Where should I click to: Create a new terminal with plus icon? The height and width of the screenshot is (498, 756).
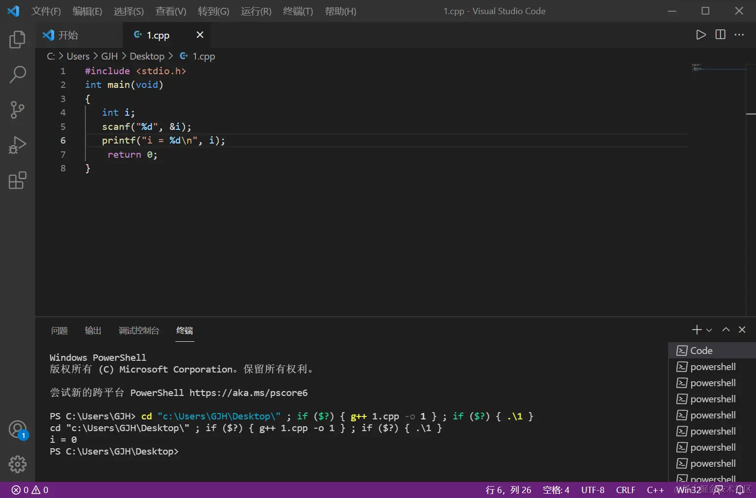697,330
